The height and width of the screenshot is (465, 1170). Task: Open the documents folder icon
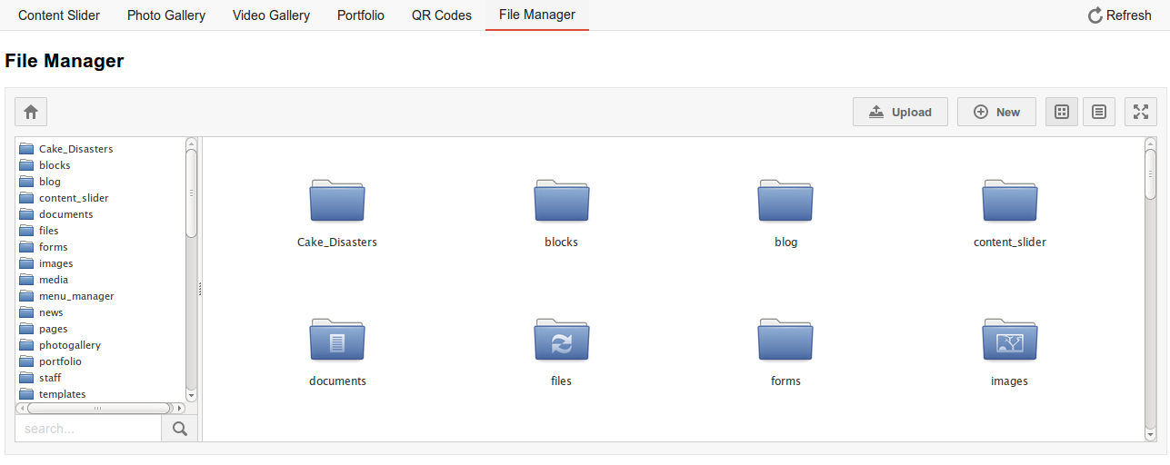tap(337, 340)
